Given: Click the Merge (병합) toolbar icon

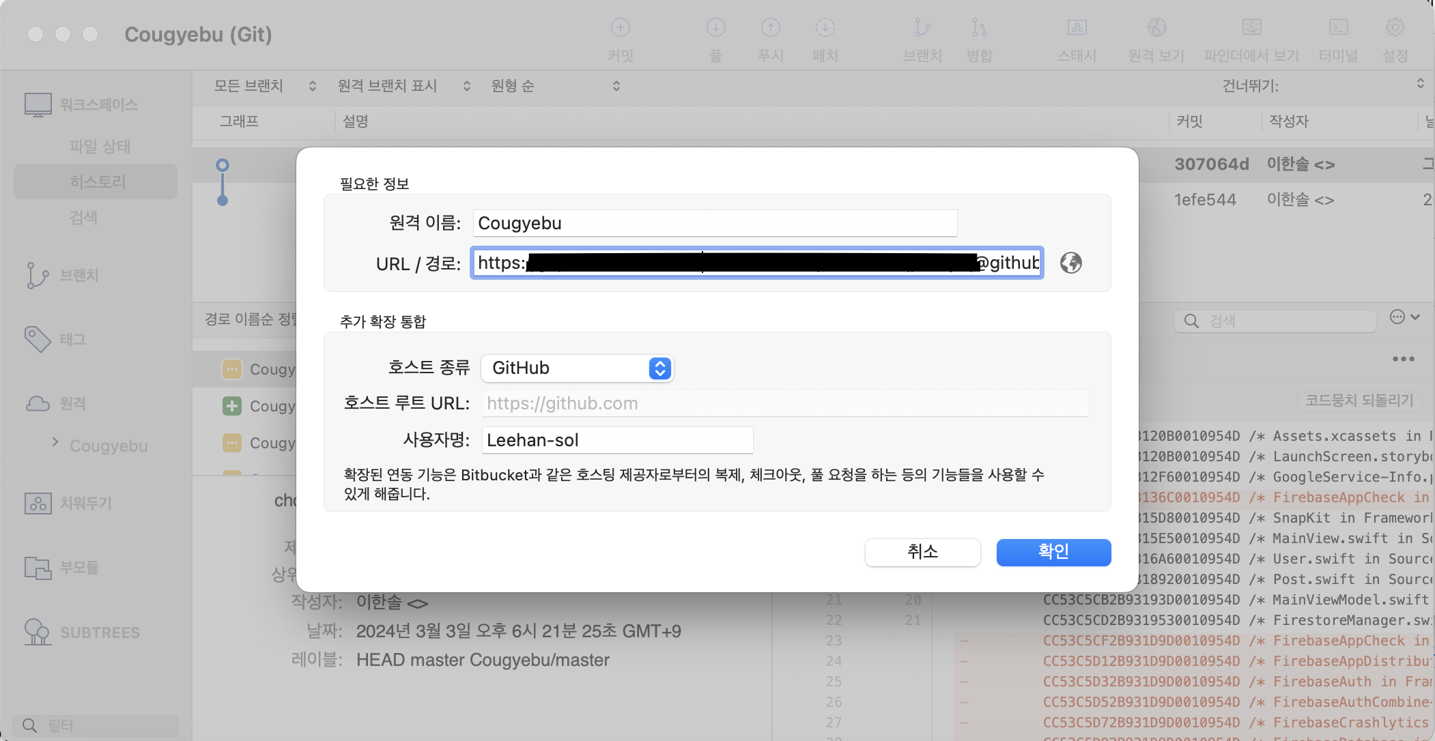Looking at the screenshot, I should (979, 28).
